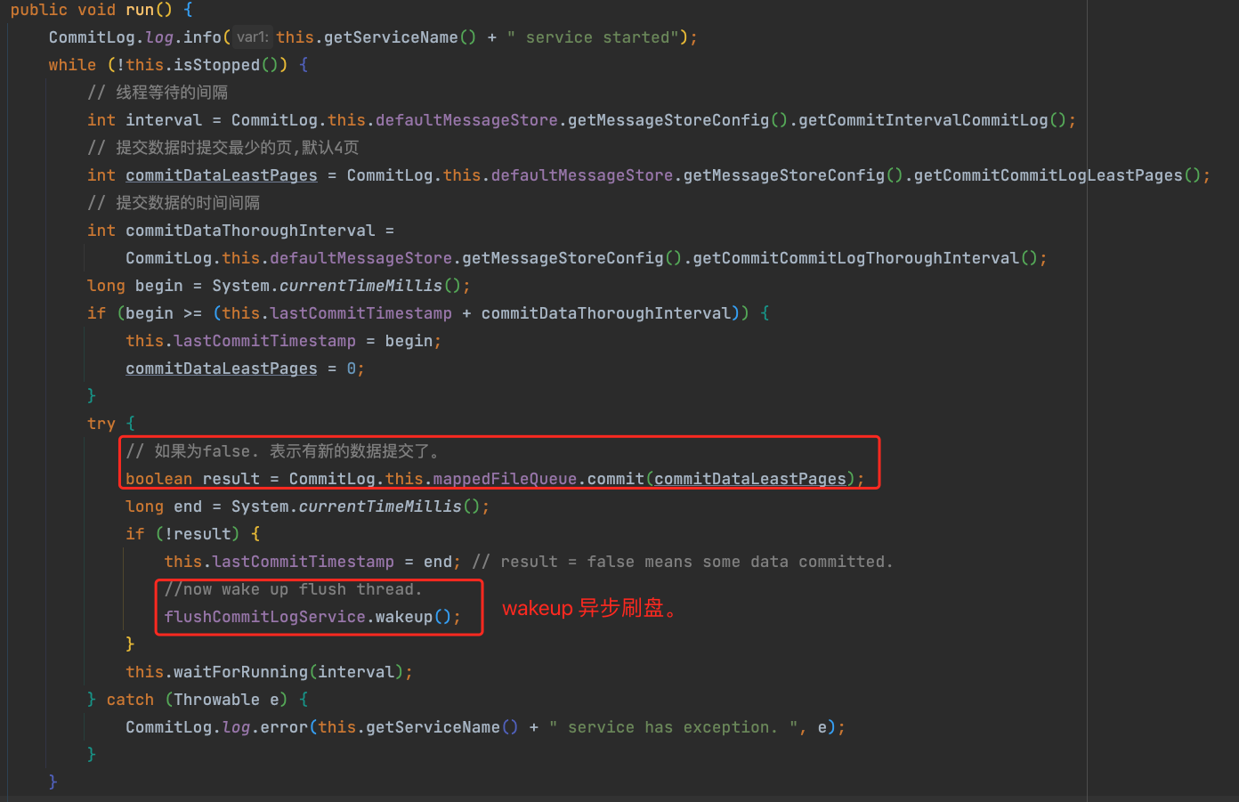Click the comment '线程等待的间隔'
The image size is (1239, 802).
(x=171, y=93)
